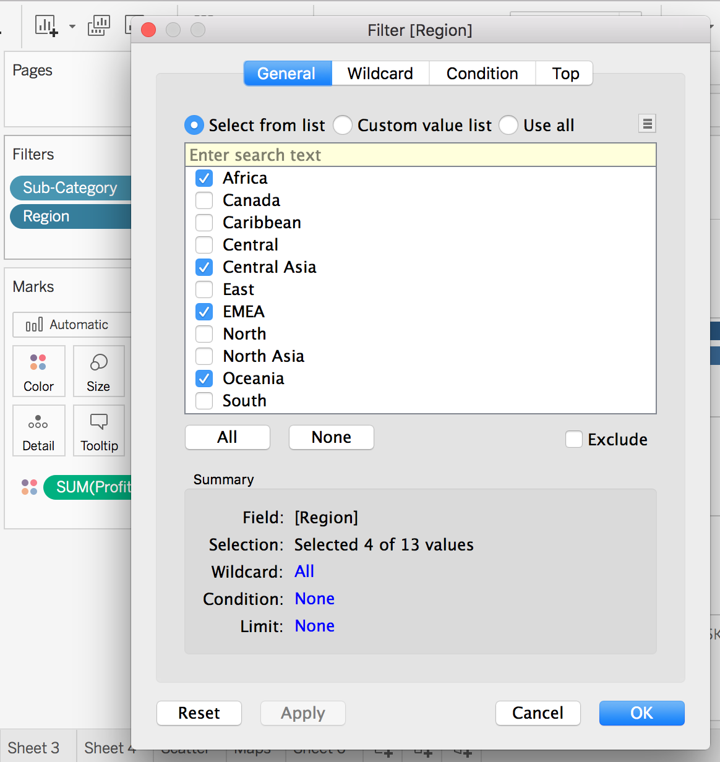This screenshot has height=762, width=720.
Task: Enable the Exclude checkbox
Action: [x=574, y=439]
